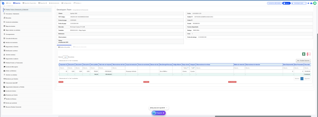Open Formularios / Solicitudes in sidebar

point(12,14)
